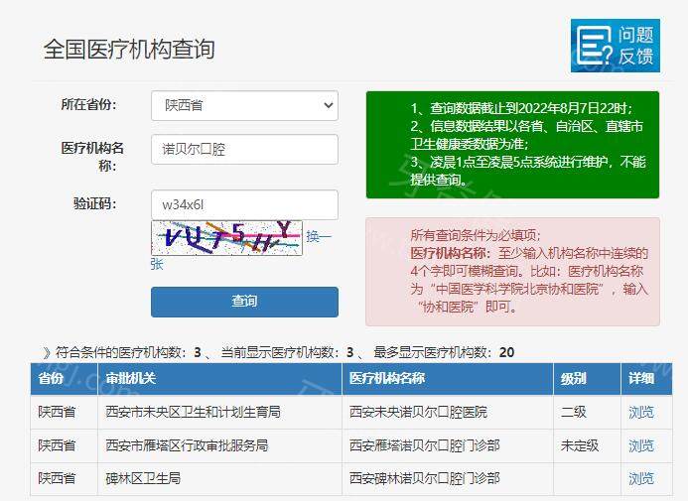688x501 pixels.
Task: Open 浏览 for 西安雁塔诺贝尔口腔门诊部
Action: click(641, 445)
